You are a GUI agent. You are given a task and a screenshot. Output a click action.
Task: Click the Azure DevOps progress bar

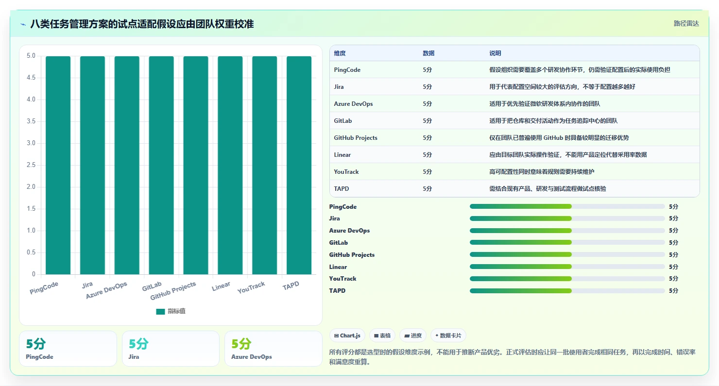coord(567,231)
